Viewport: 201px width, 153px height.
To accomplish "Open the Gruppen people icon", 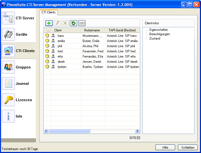I will 8,67.
